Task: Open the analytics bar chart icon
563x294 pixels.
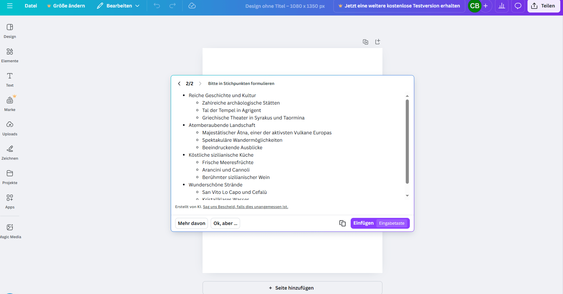Action: tap(502, 6)
